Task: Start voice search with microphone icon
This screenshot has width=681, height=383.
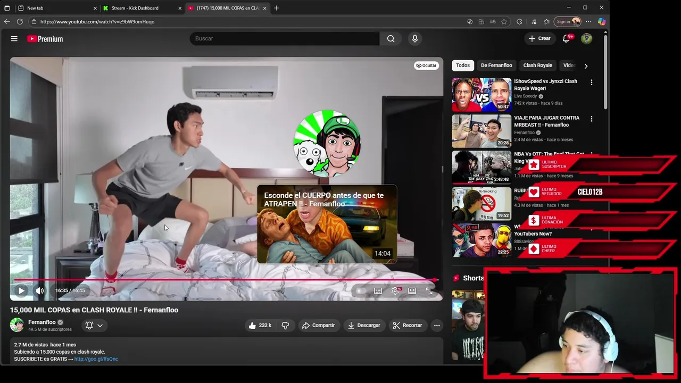Action: (x=415, y=38)
